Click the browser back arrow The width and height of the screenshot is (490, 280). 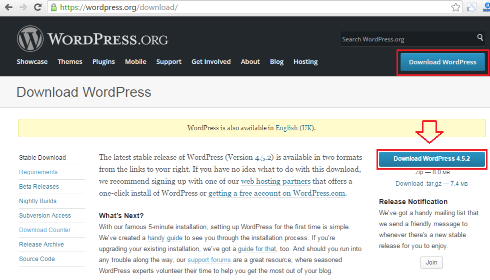tap(9, 7)
